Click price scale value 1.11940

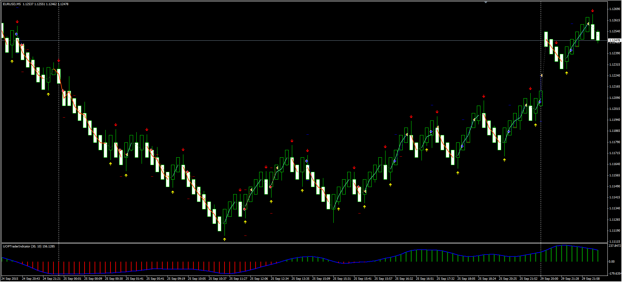click(615, 120)
